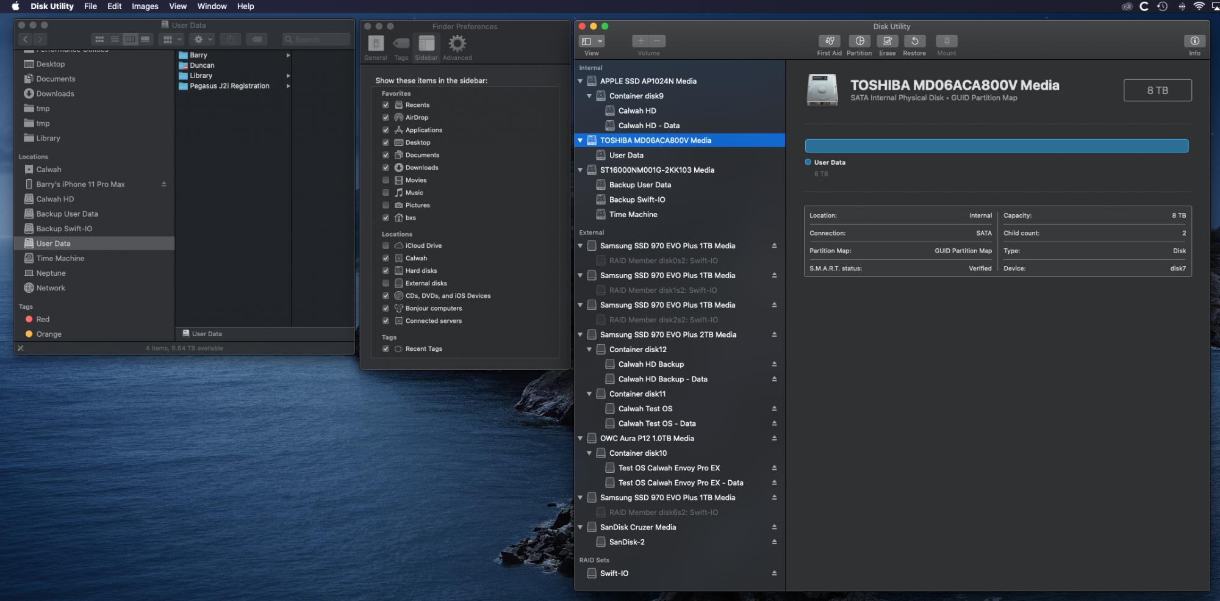Open the View menu in the menu bar
Screen dimensions: 1220x601
coord(178,6)
